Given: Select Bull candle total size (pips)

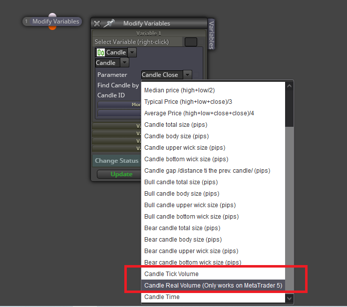Looking at the screenshot, I should pyautogui.click(x=213, y=182).
